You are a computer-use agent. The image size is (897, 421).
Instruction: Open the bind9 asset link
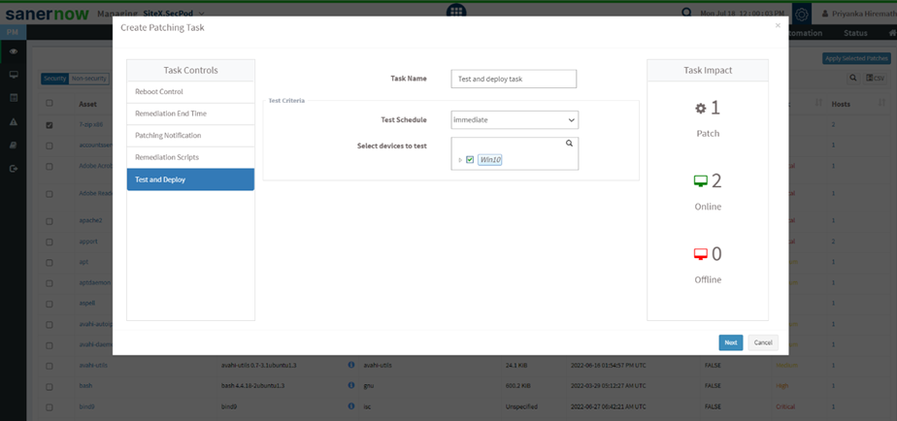tap(85, 406)
